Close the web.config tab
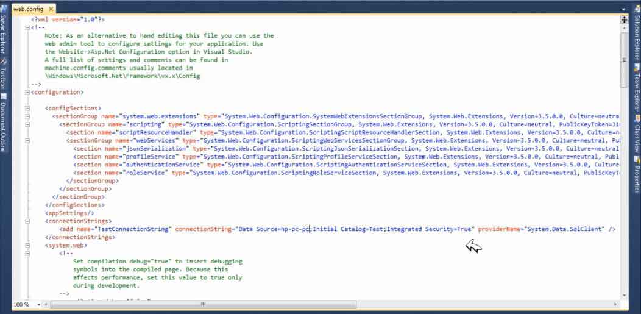 49,9
